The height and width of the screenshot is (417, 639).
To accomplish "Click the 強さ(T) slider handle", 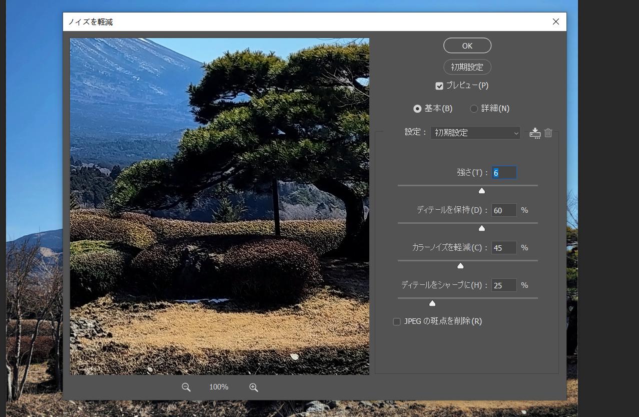I will (482, 191).
